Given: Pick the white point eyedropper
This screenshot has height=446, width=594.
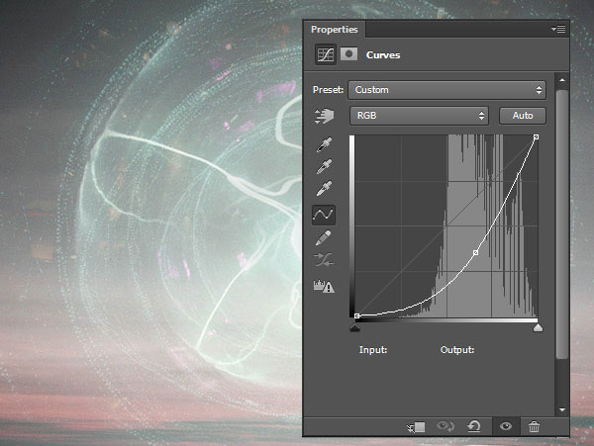Looking at the screenshot, I should click(x=324, y=189).
